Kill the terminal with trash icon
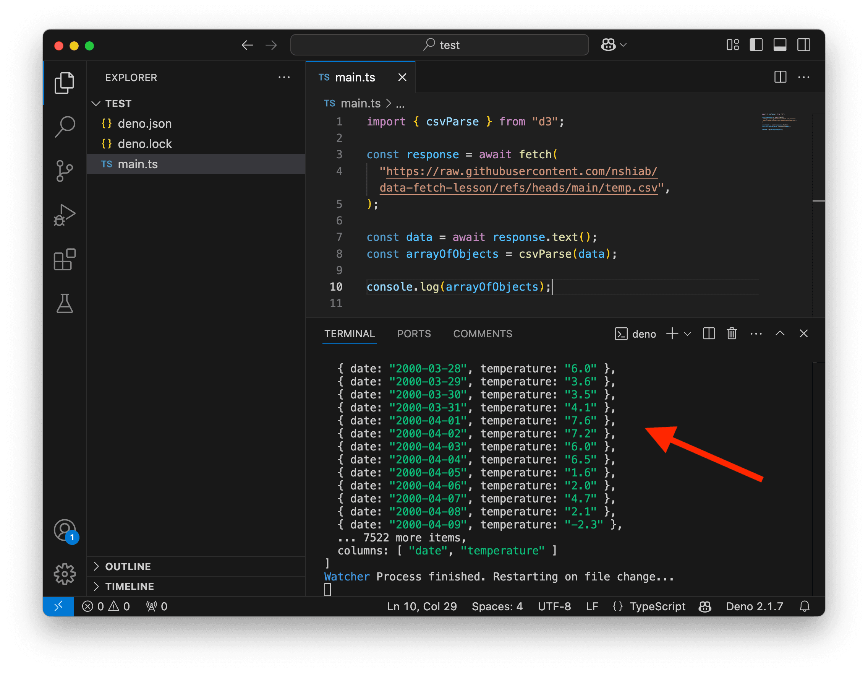Image resolution: width=868 pixels, height=673 pixels. tap(732, 334)
